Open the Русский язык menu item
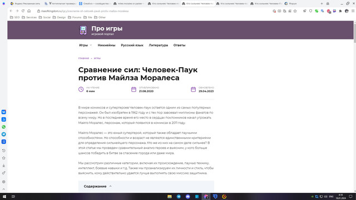 132,45
